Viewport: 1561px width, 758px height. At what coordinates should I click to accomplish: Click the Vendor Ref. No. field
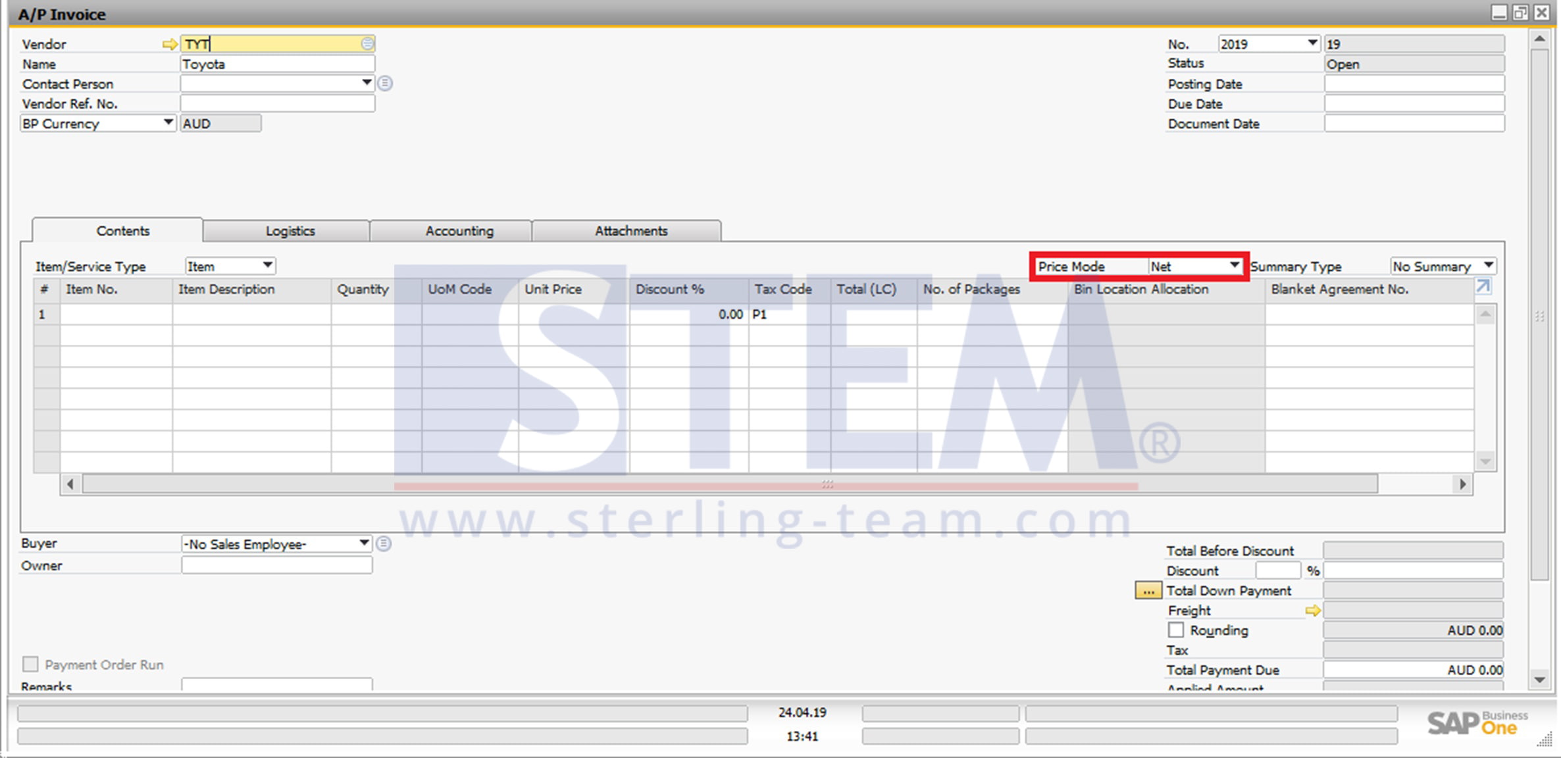click(278, 103)
